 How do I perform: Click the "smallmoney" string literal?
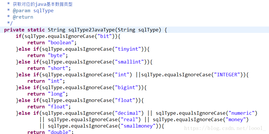[x=138, y=126]
